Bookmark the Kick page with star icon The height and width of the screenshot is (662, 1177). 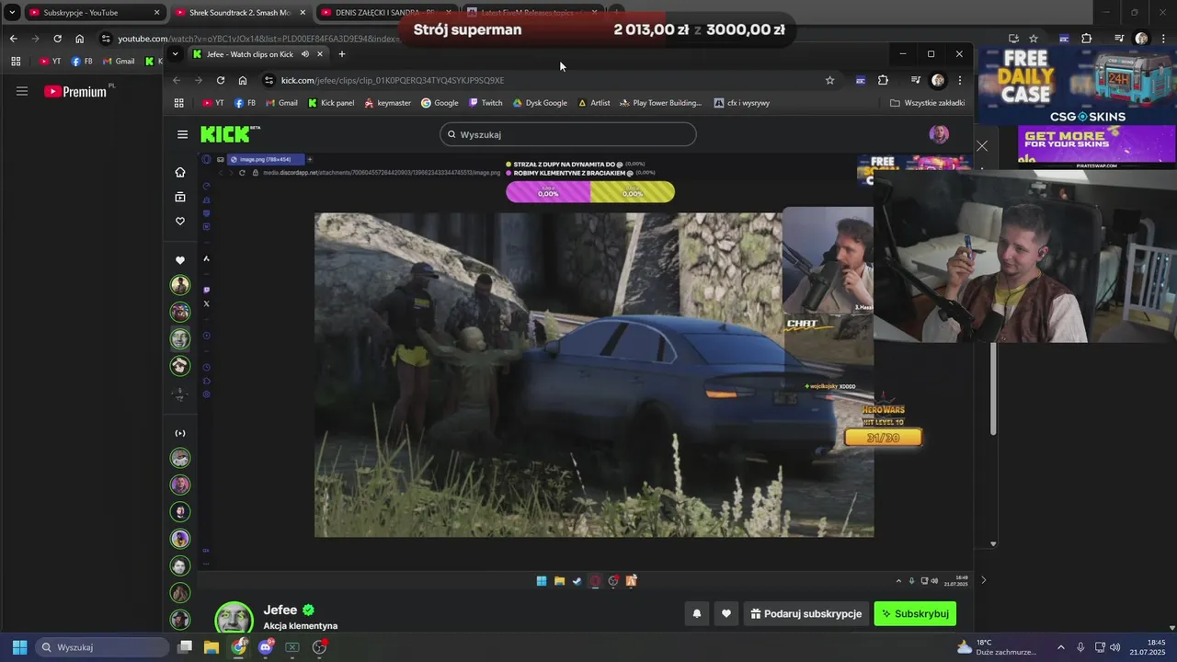(x=829, y=80)
